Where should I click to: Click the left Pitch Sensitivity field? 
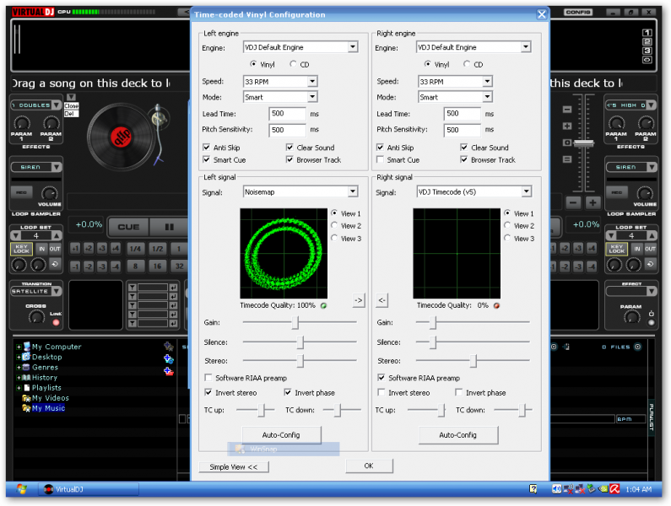[288, 130]
